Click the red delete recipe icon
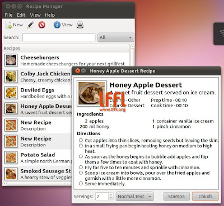Viewport: 224px width, 206px height. pos(42,25)
